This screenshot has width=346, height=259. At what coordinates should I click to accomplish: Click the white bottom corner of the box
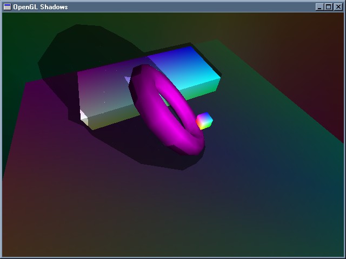(x=84, y=115)
